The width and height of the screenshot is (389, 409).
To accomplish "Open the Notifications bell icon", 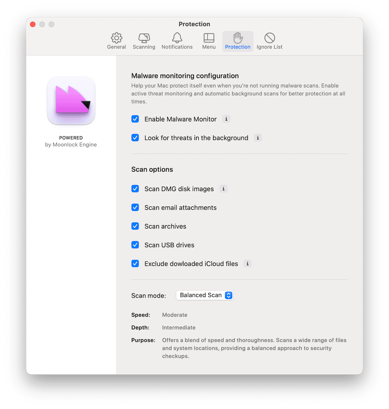I will click(x=177, y=41).
